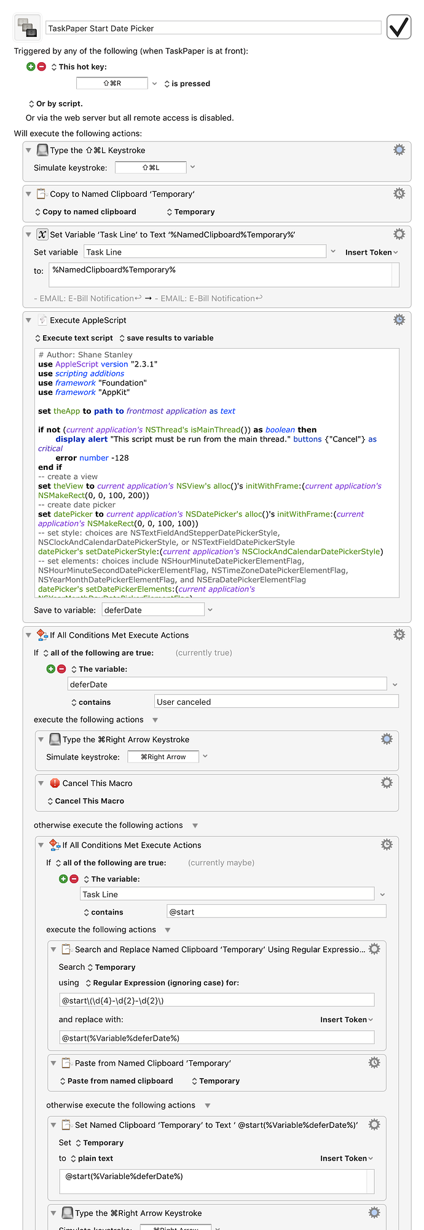Click the ⇧⌘R hot key field
This screenshot has height=1230, width=424.
click(x=112, y=83)
